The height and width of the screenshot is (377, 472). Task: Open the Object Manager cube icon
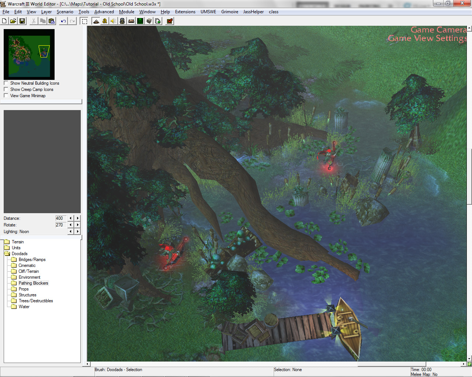pos(149,21)
